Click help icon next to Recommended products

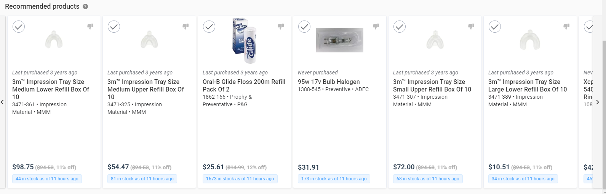tap(85, 6)
